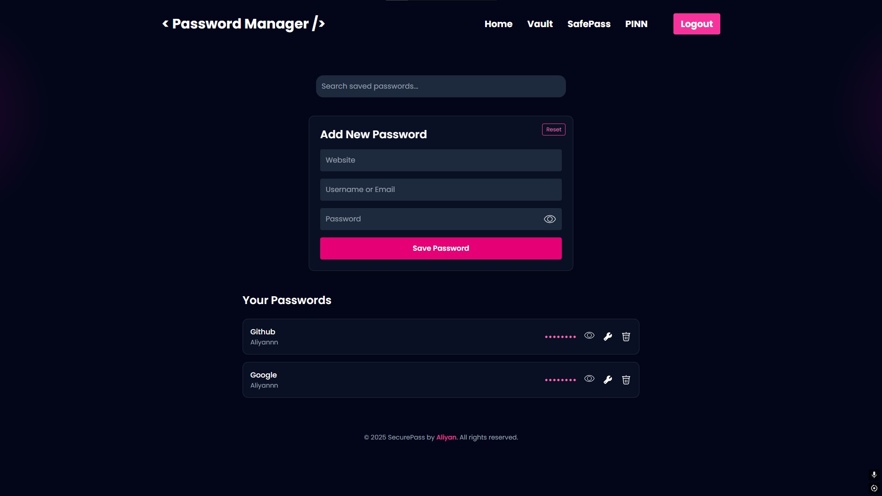Show the saved Github password
This screenshot has height=496, width=882.
click(x=588, y=335)
